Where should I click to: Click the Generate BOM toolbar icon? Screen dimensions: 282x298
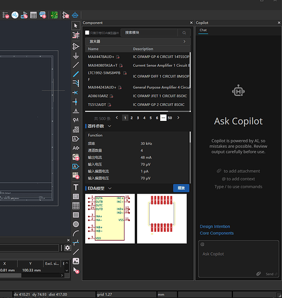tap(43, 15)
